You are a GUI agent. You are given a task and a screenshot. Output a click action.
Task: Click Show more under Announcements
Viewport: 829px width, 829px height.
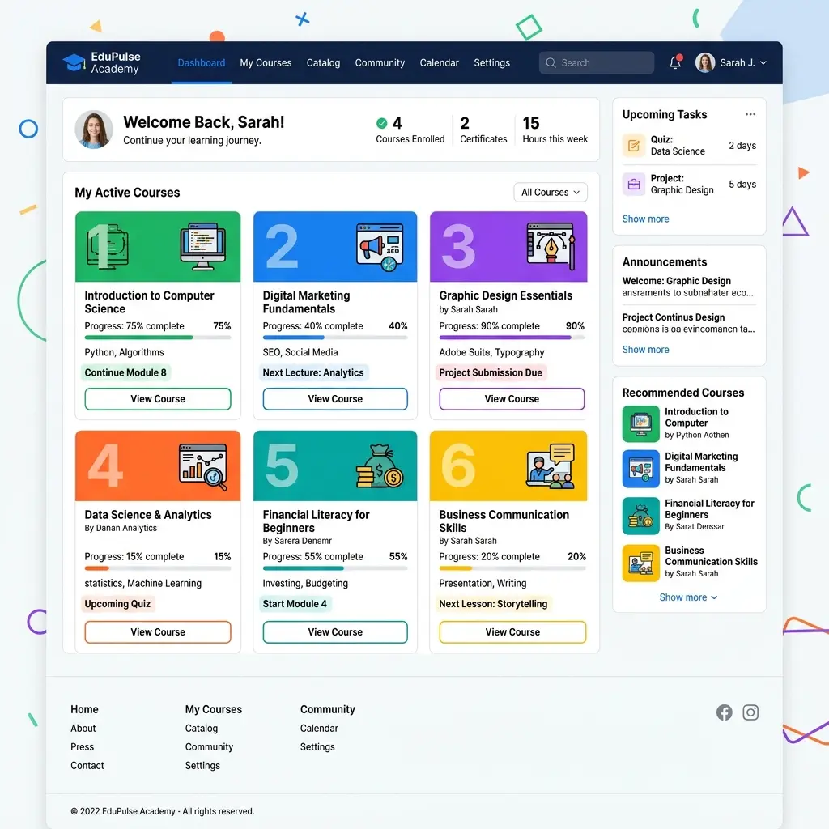645,349
